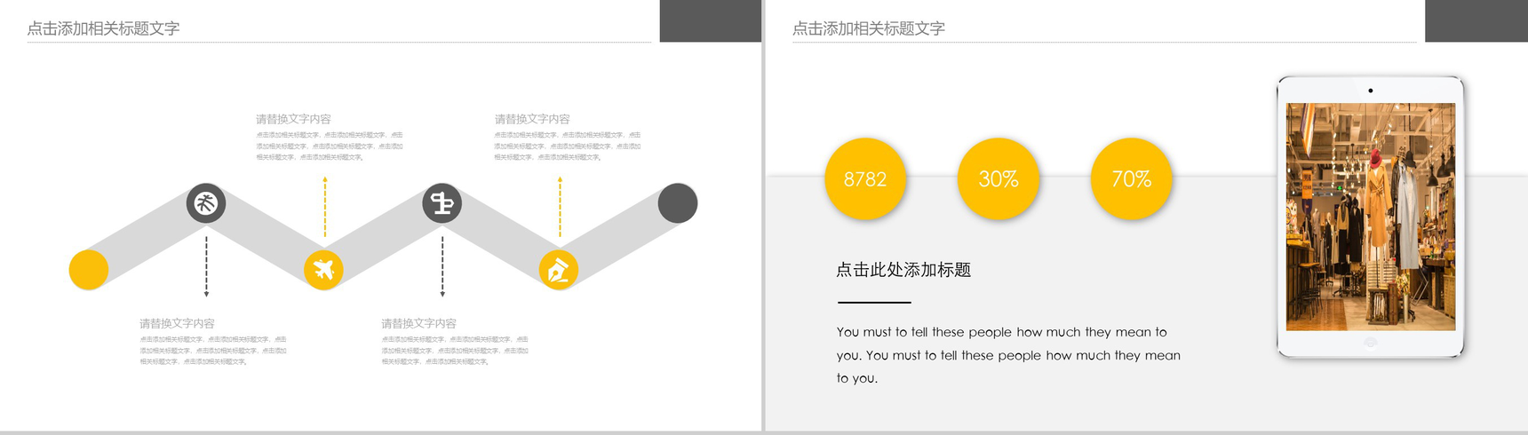Click the basketball icon in the dark circle
Viewport: 1528px width, 435px height.
206,203
